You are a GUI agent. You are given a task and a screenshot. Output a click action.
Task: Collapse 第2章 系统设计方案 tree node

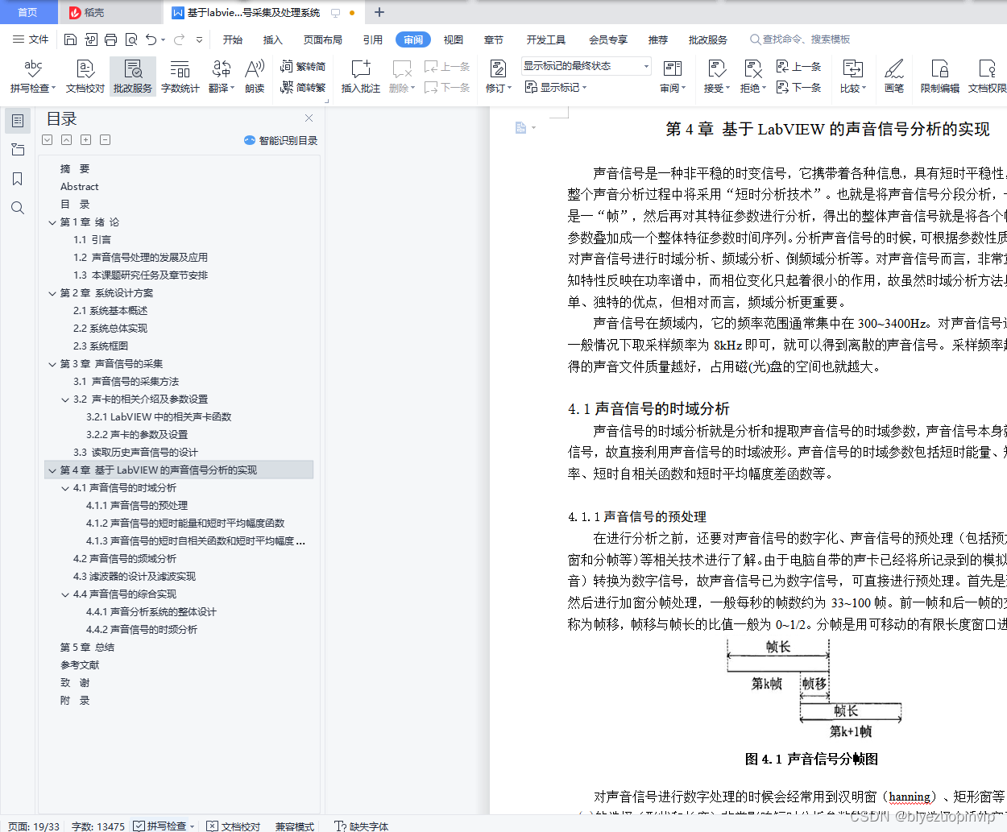(x=52, y=293)
